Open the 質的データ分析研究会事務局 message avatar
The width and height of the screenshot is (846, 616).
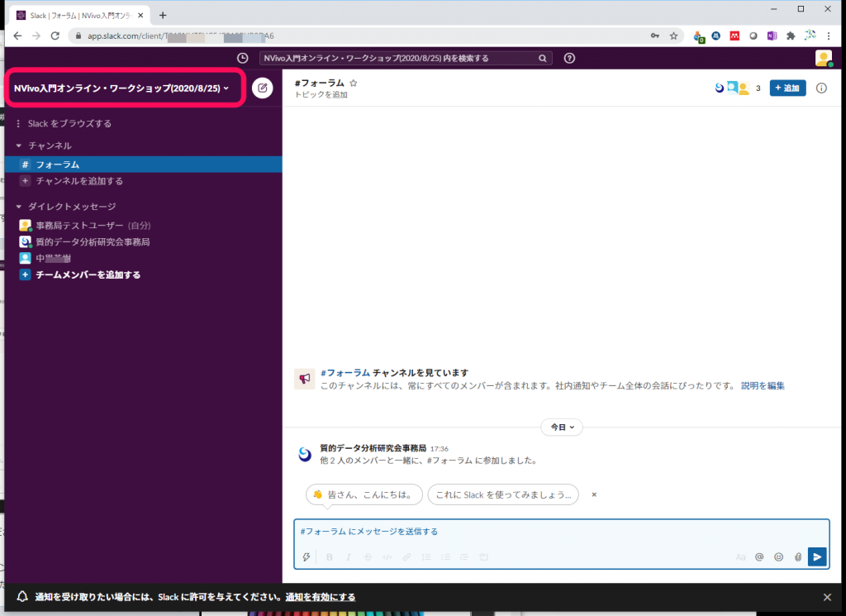click(x=305, y=455)
